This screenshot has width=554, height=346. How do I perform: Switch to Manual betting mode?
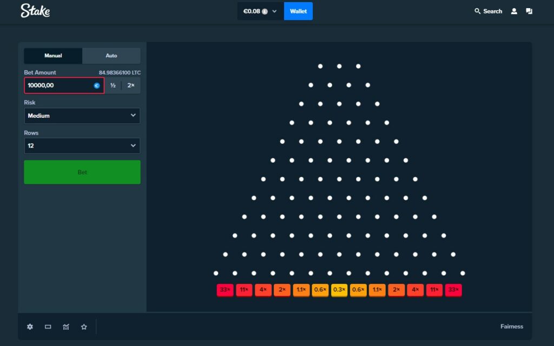pos(53,56)
